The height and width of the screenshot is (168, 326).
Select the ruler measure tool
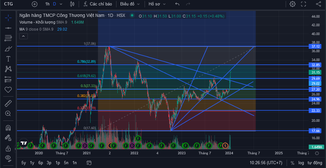(x=8, y=103)
